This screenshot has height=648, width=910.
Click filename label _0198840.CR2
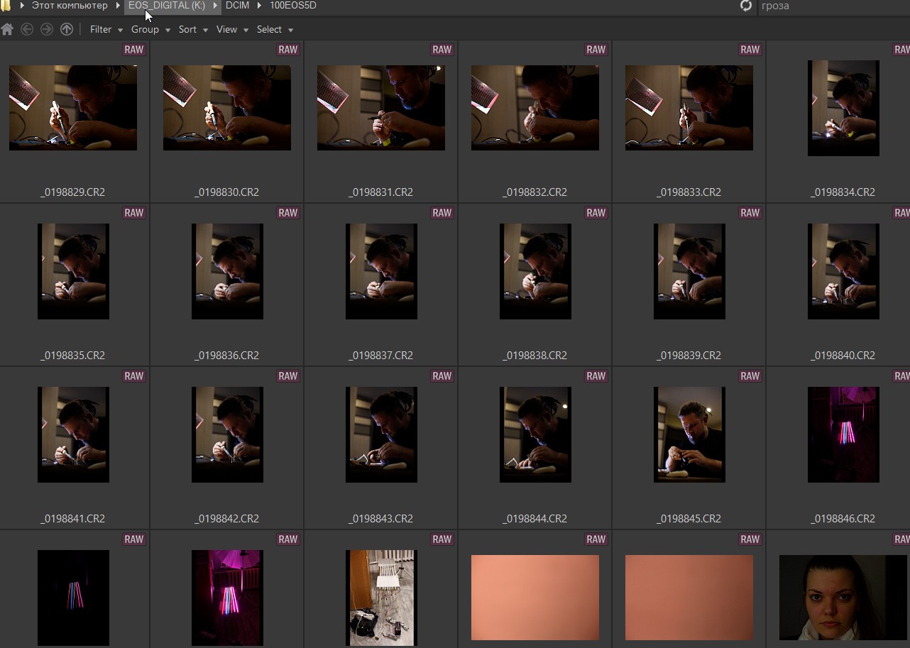click(843, 356)
